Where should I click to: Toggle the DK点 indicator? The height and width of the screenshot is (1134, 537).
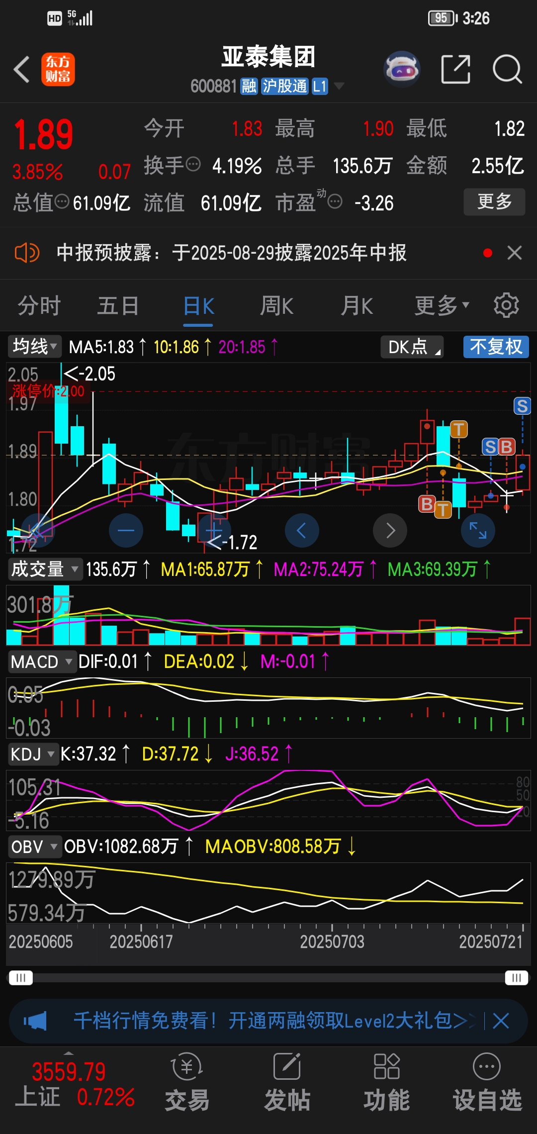(x=412, y=347)
